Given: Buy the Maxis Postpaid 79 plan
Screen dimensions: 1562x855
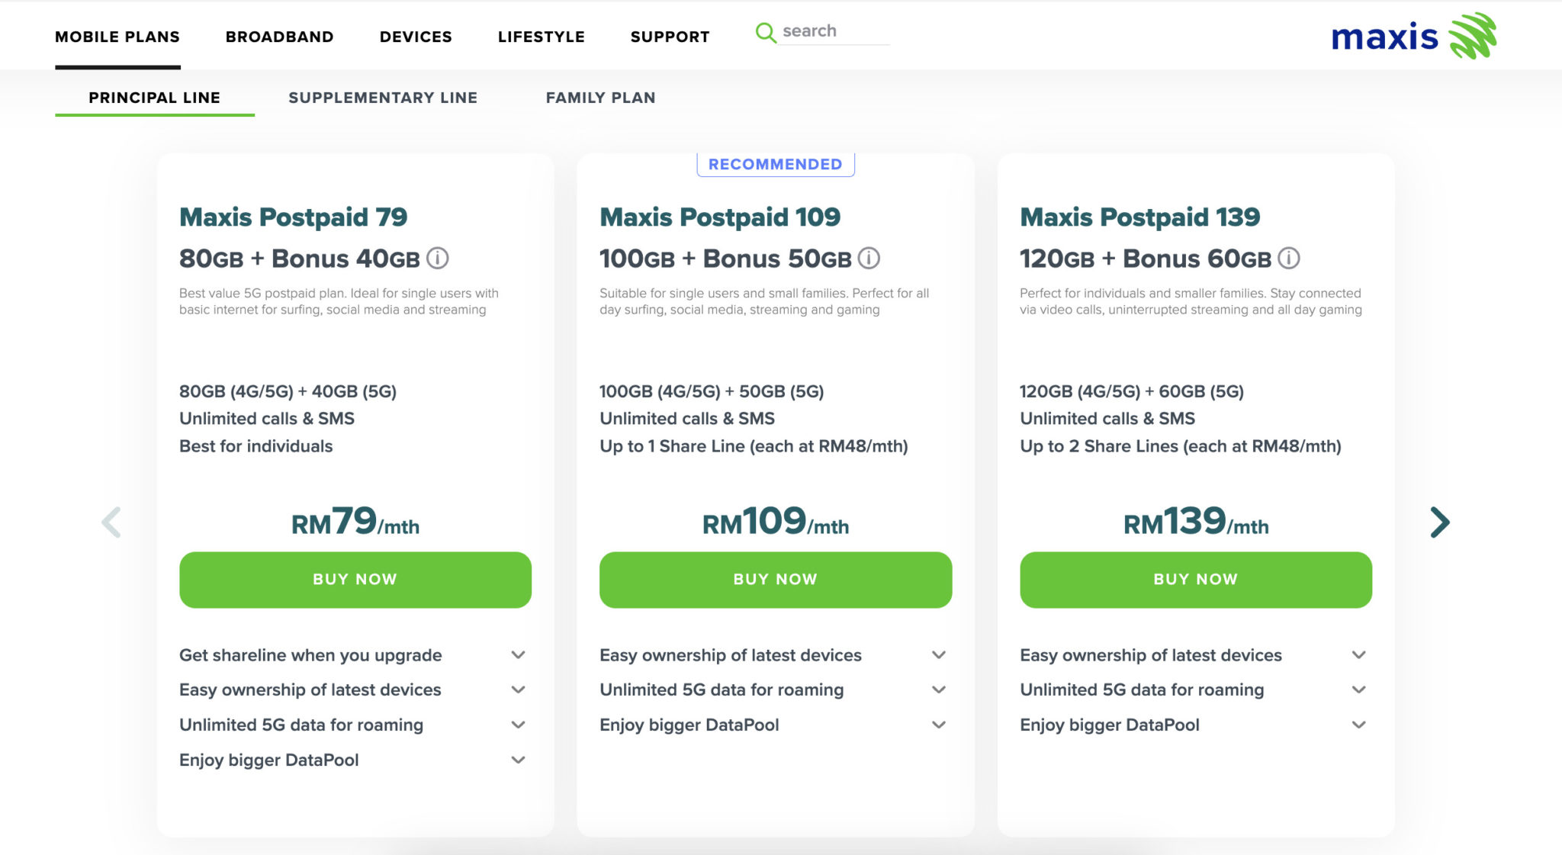Looking at the screenshot, I should point(355,580).
